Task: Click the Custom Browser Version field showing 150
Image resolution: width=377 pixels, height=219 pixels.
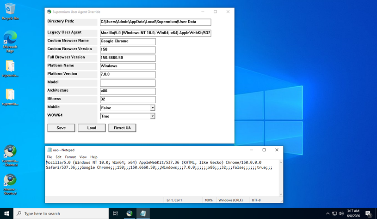Action: (x=128, y=50)
